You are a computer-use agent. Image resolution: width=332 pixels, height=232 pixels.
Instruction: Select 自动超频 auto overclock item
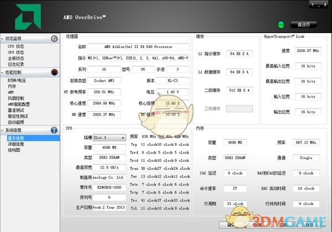(x=16, y=122)
